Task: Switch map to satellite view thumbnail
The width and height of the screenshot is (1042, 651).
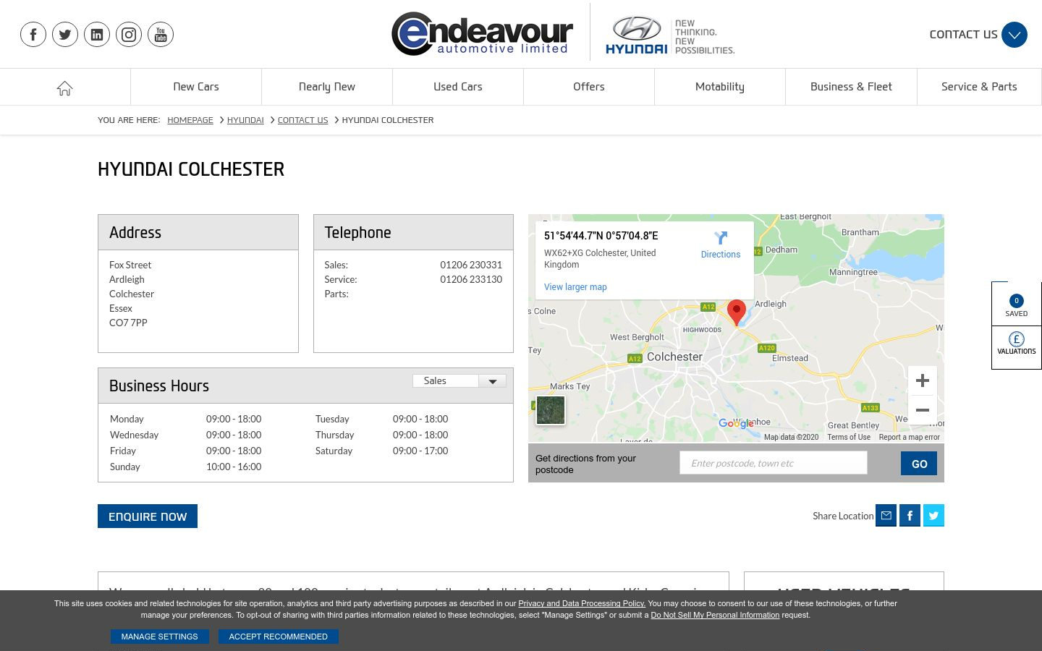Action: 551,410
